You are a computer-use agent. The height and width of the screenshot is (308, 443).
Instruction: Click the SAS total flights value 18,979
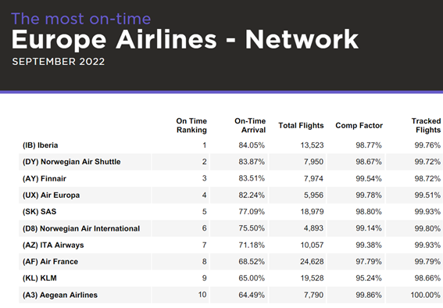(312, 212)
